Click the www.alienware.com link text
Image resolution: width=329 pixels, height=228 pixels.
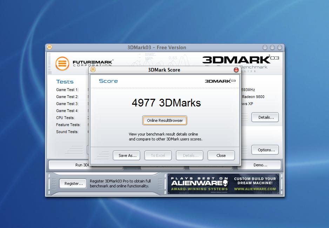pyautogui.click(x=255, y=189)
